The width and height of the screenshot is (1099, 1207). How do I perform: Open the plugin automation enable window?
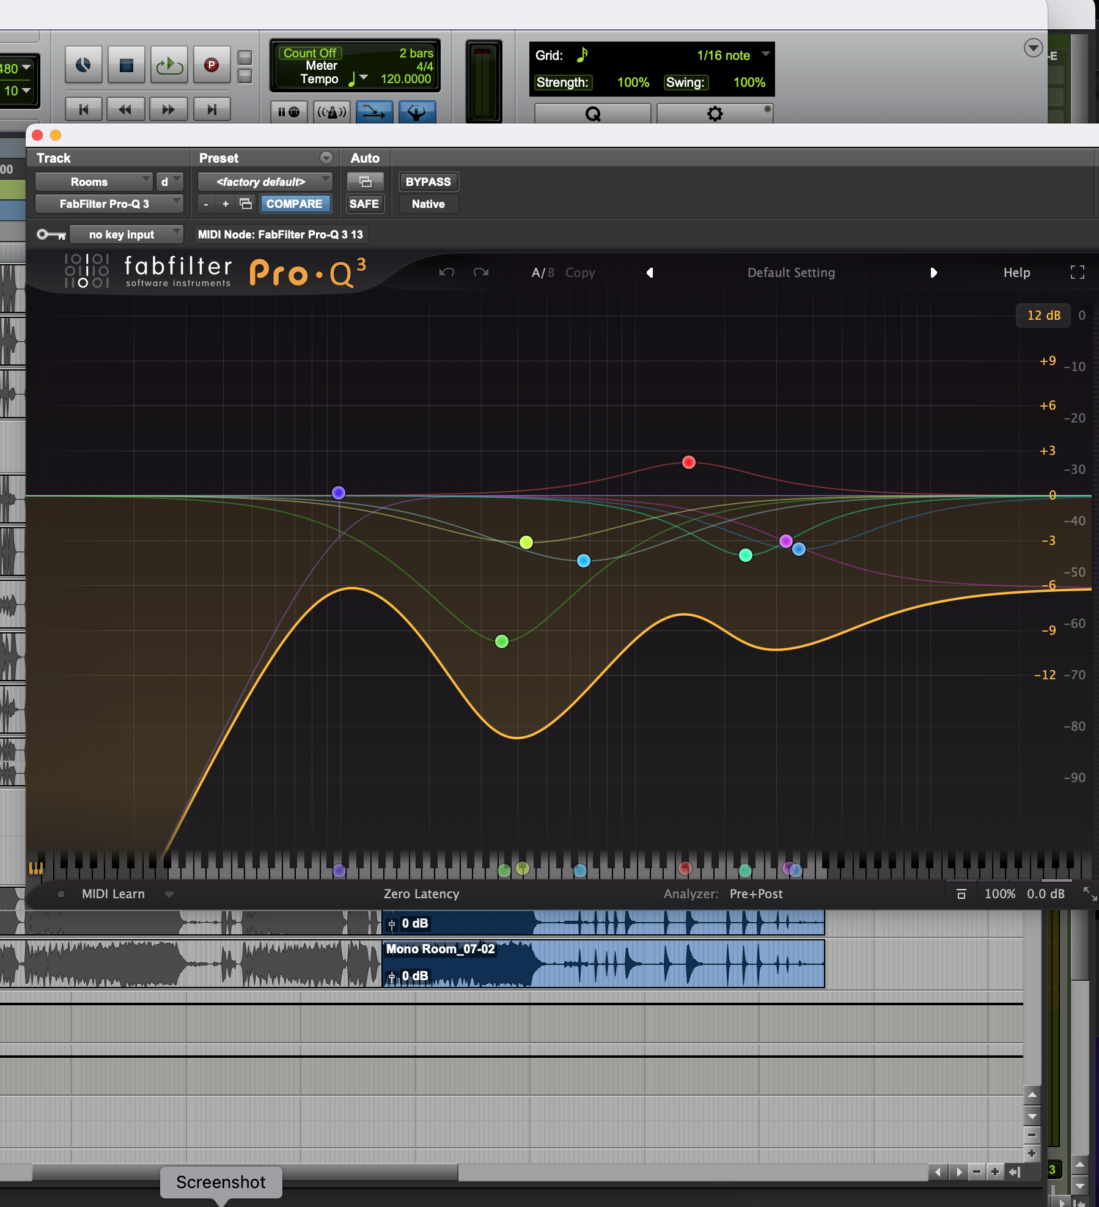365,182
